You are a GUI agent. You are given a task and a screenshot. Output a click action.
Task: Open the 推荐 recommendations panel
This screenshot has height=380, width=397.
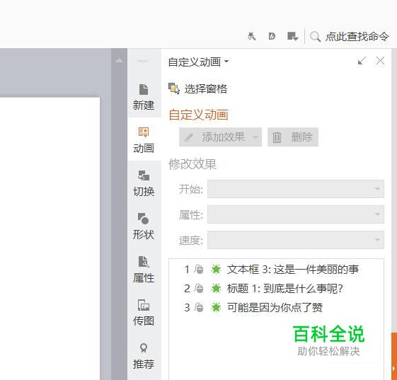click(x=144, y=356)
